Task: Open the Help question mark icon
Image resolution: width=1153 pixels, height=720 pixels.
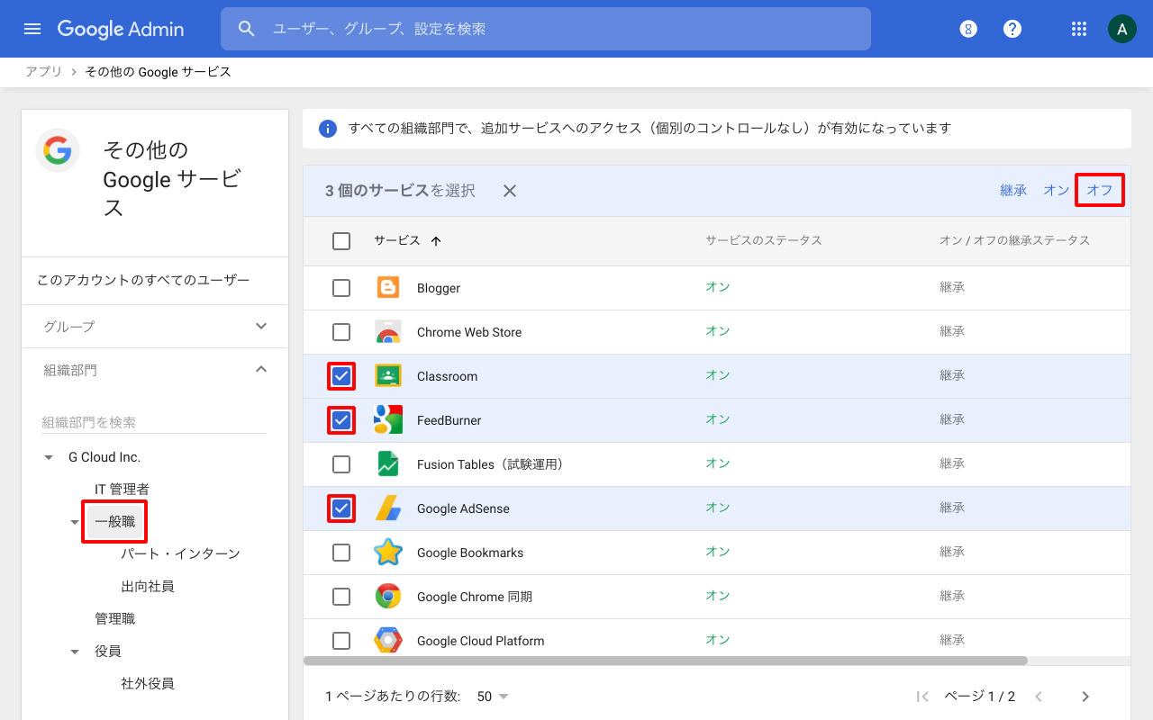Action: coord(1012,29)
